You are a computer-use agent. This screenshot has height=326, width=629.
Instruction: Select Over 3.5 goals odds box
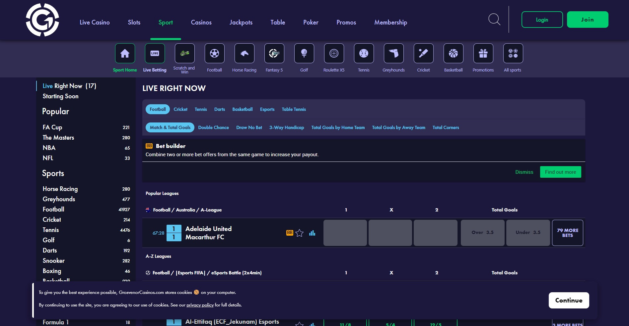pos(482,233)
